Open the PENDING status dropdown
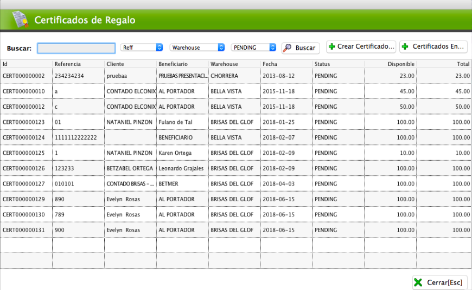 pos(253,48)
